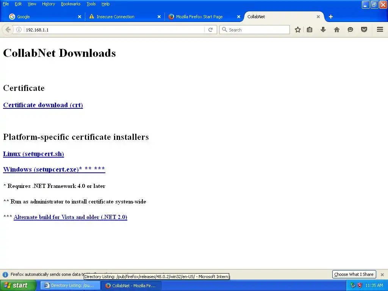Screen dimensions: 388x291
Task: Close the Insecure Connection tab
Action: pyautogui.click(x=159, y=17)
